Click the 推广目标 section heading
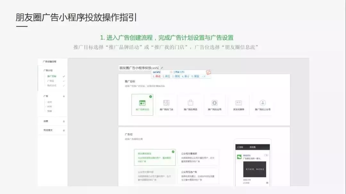The height and width of the screenshot is (194, 346). pos(130,81)
